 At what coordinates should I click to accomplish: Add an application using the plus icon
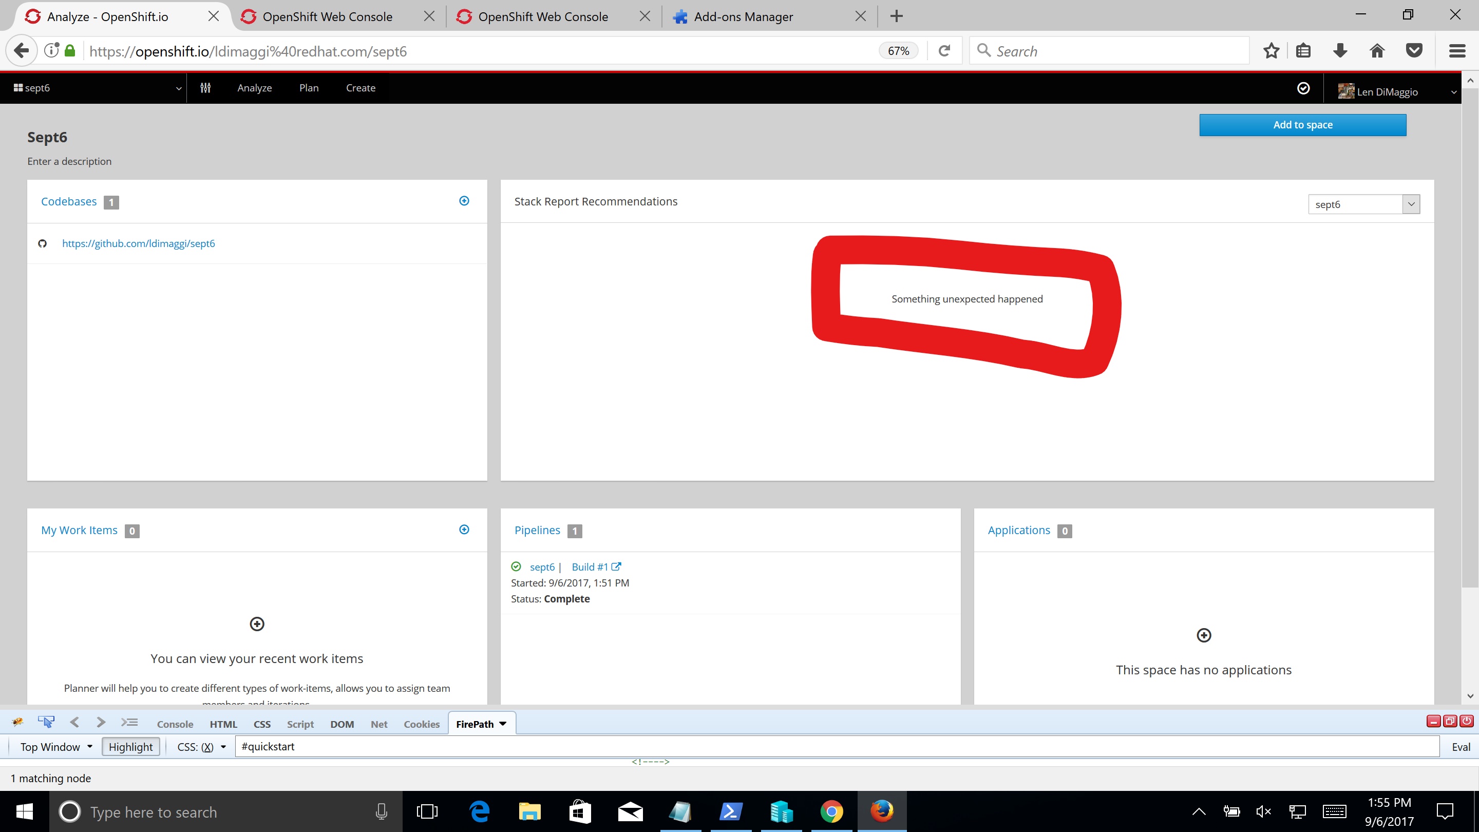[1203, 634]
